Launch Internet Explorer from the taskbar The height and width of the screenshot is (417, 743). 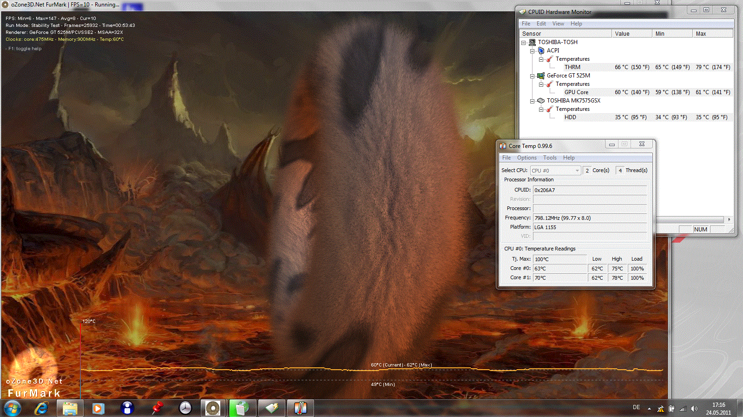coord(41,408)
